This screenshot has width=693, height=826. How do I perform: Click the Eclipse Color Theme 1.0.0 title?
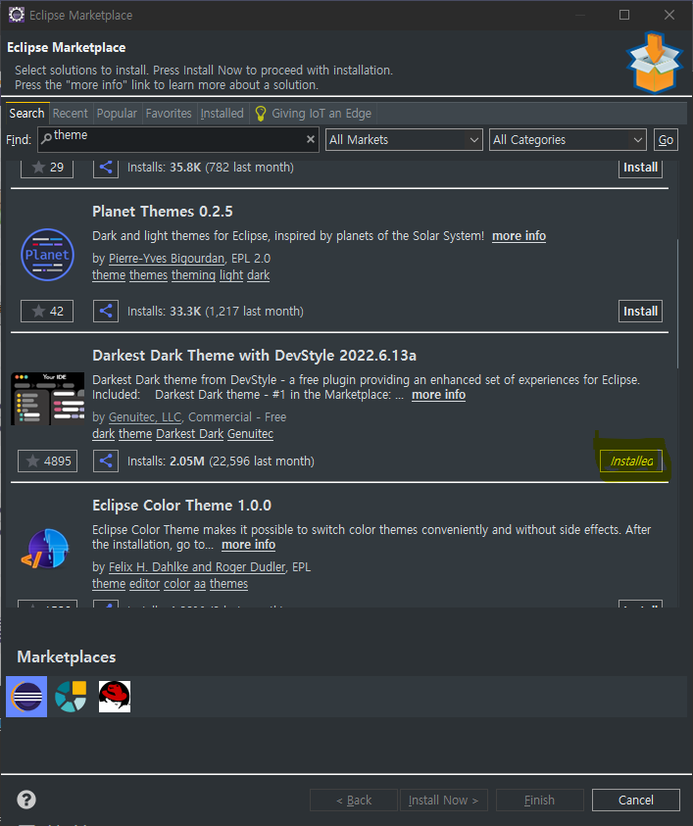coord(181,506)
